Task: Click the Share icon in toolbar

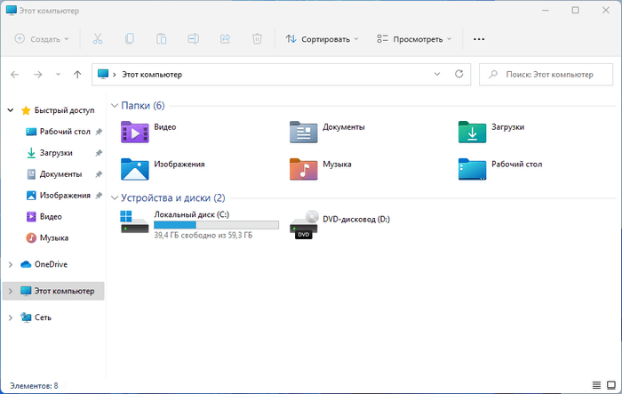Action: pos(226,39)
